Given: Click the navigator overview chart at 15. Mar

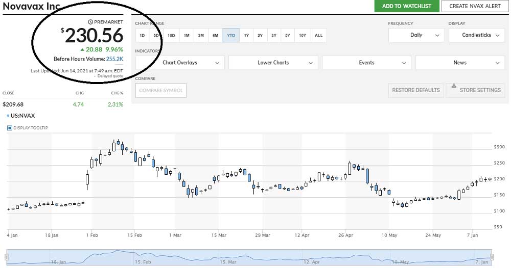Looking at the screenshot, I should click(x=228, y=261).
